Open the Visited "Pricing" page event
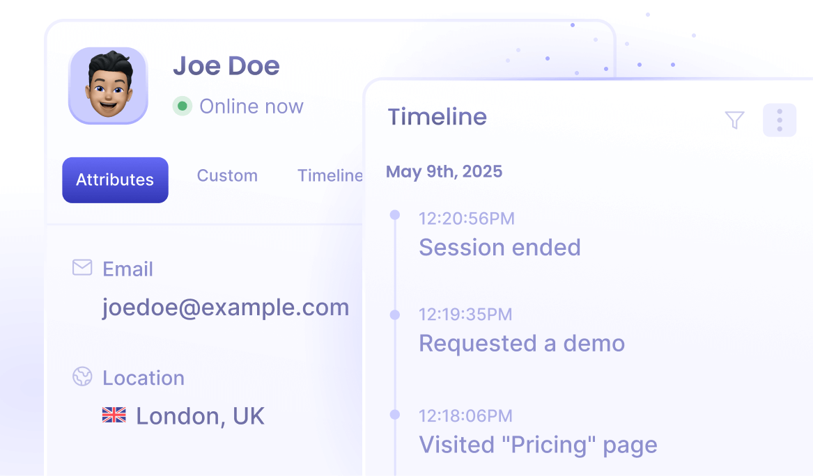Screen dimensions: 813x476 [538, 445]
